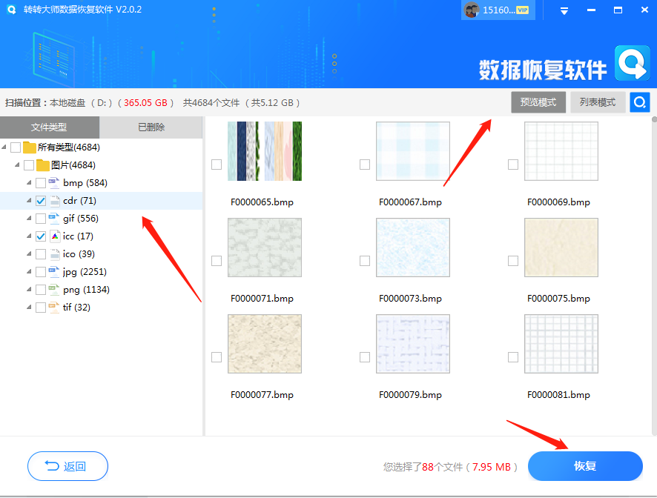Uncheck the cdr file type checkbox
This screenshot has width=657, height=498.
tap(41, 201)
